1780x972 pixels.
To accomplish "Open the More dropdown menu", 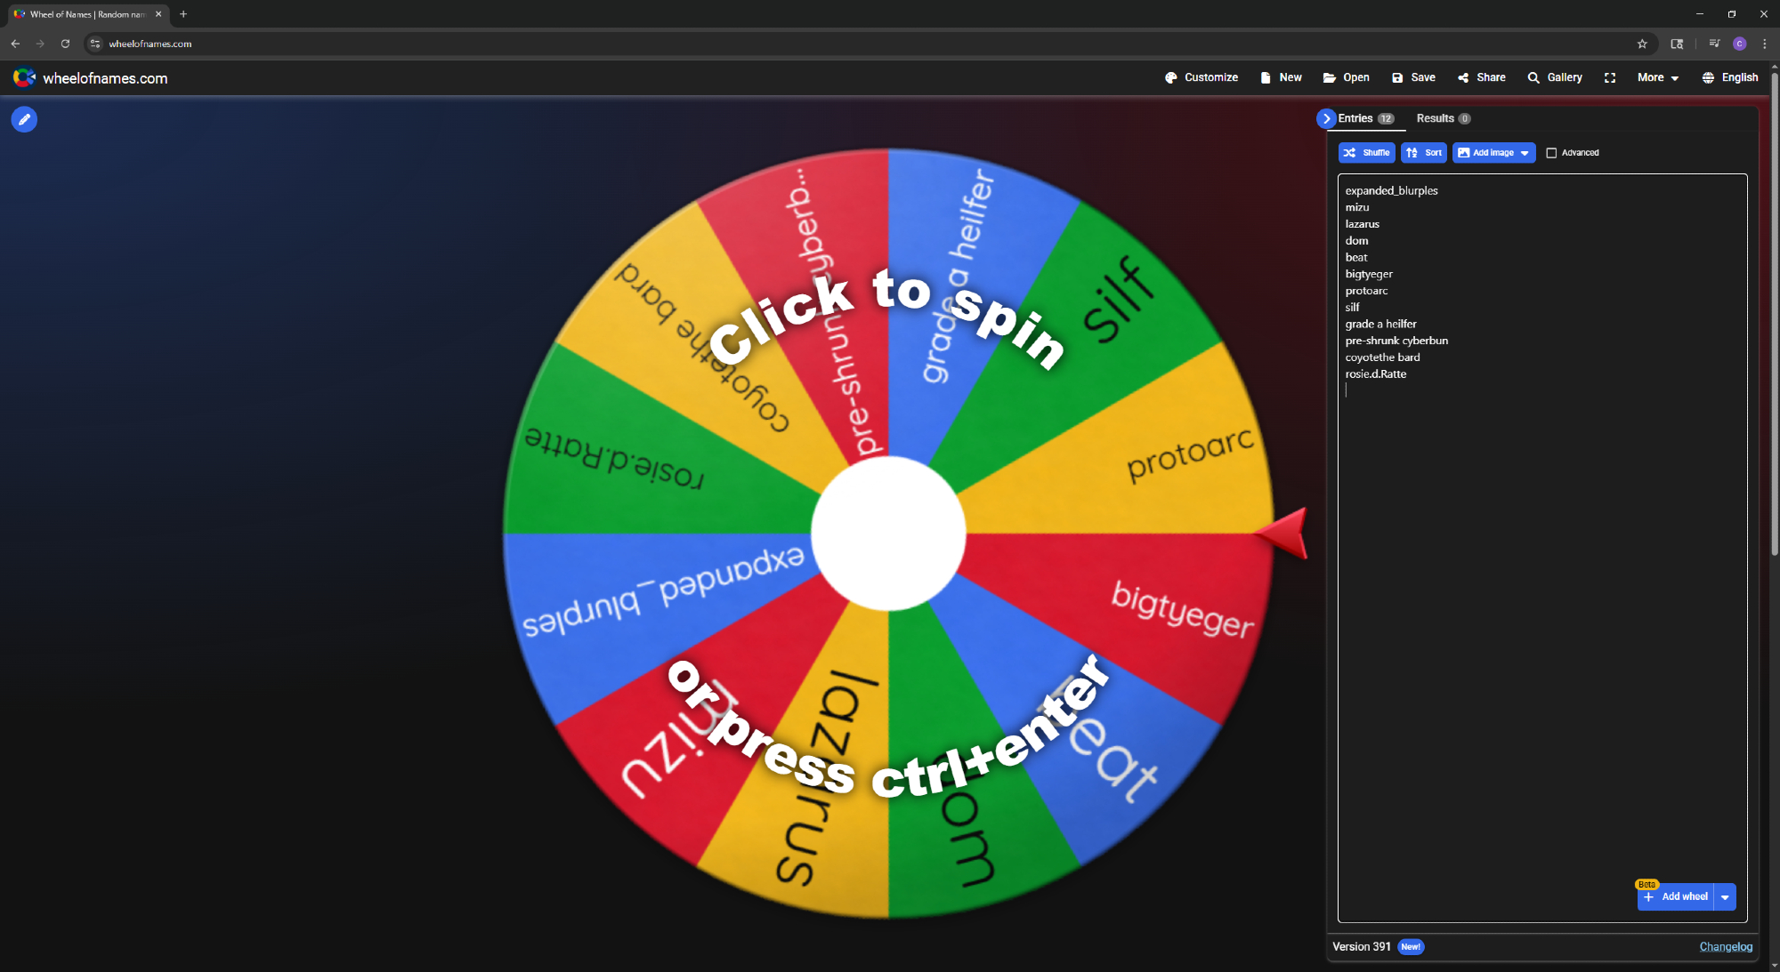I will pos(1657,78).
